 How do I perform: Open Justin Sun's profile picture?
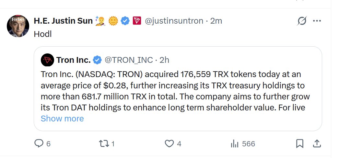pos(18,26)
